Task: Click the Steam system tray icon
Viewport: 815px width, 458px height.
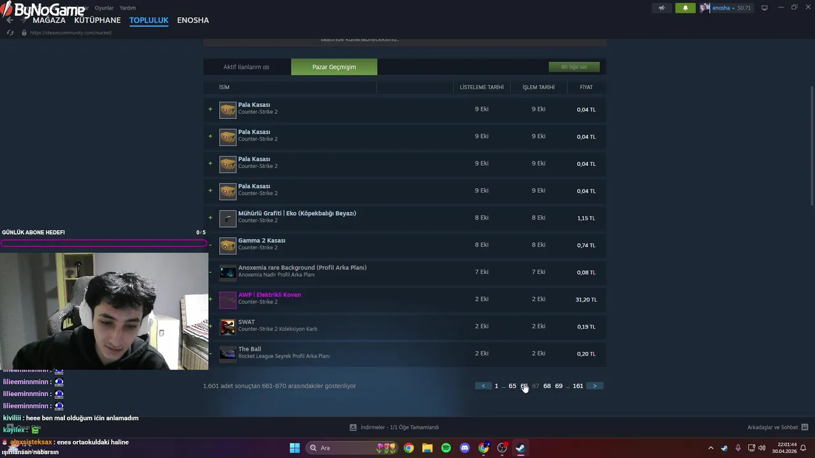Action: click(725, 448)
